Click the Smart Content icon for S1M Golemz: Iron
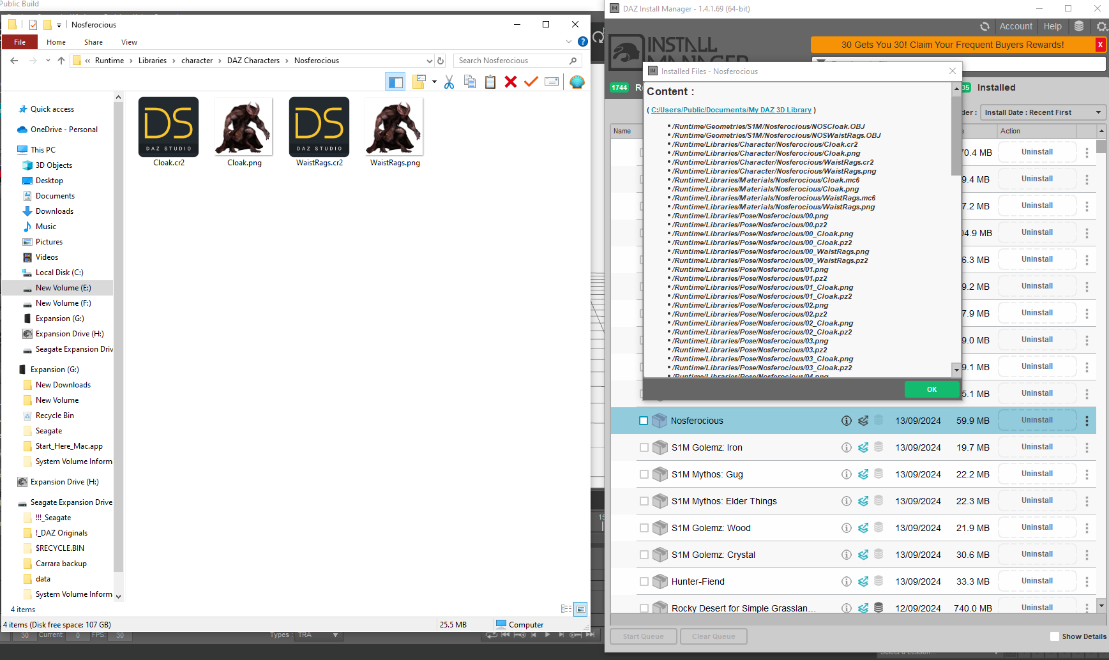 point(863,447)
